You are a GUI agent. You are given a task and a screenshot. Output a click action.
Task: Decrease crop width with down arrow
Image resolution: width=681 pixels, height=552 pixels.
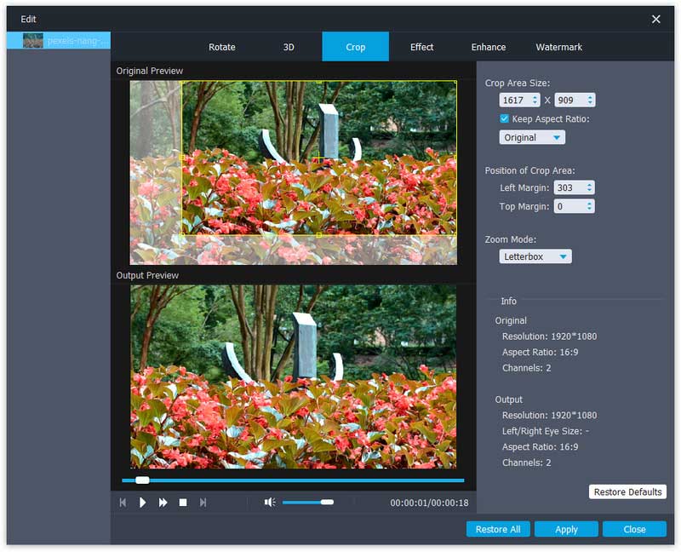[535, 103]
